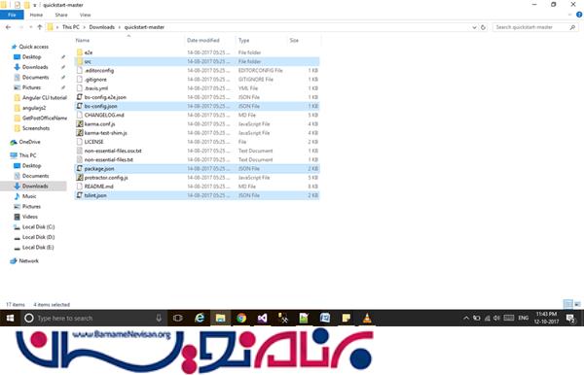The width and height of the screenshot is (584, 375).
Task: Select Local Disk (C:) in navigation pane
Action: (x=38, y=226)
